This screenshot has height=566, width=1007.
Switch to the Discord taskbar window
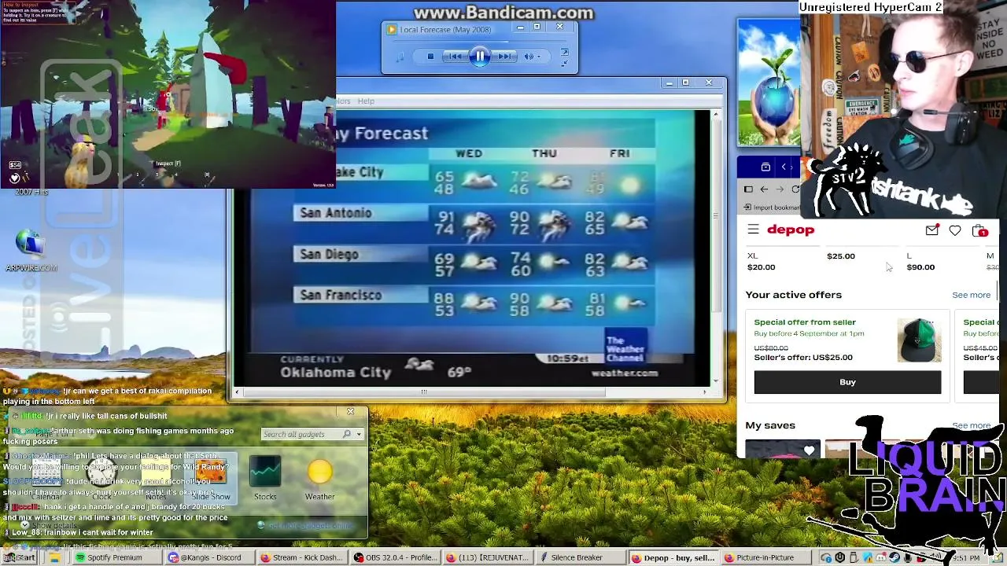pyautogui.click(x=210, y=557)
